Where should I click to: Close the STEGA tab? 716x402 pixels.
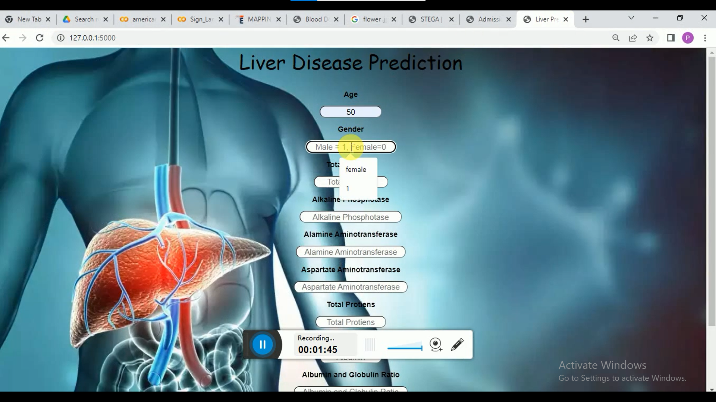pos(451,19)
